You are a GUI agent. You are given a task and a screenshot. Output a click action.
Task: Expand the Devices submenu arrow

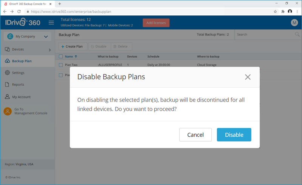tap(50, 50)
